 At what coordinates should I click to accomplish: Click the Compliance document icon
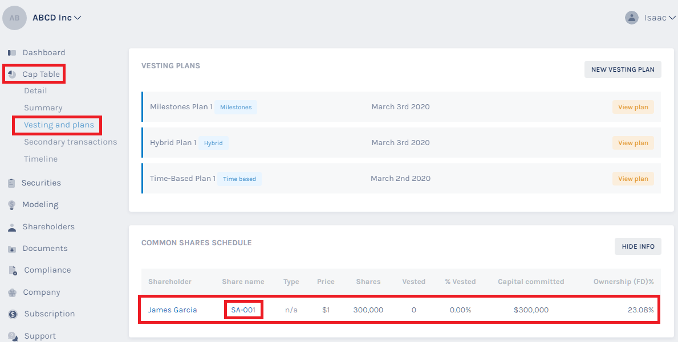(x=13, y=270)
